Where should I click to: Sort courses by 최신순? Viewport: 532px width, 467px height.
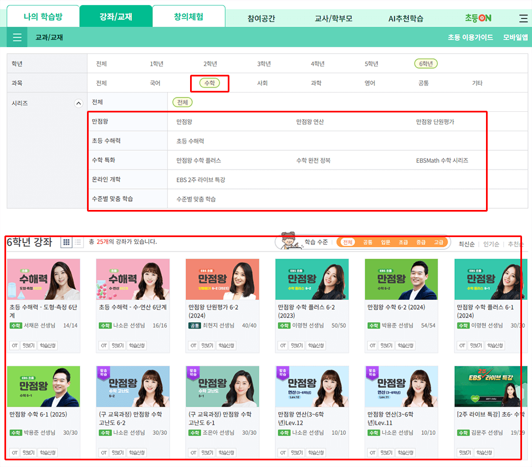(467, 244)
